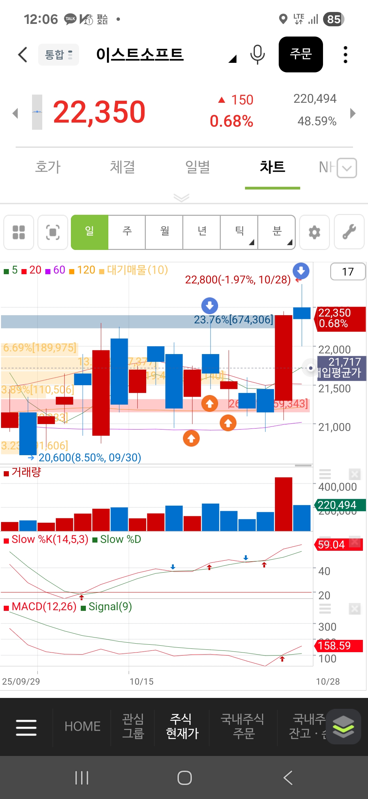
Task: Expand the 틱 tick interval dropdown
Action: pyautogui.click(x=239, y=232)
